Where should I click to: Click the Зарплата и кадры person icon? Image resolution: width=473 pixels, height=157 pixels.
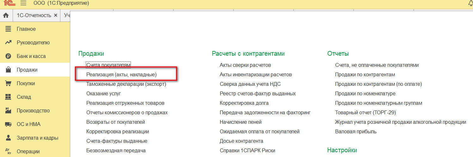(8, 138)
